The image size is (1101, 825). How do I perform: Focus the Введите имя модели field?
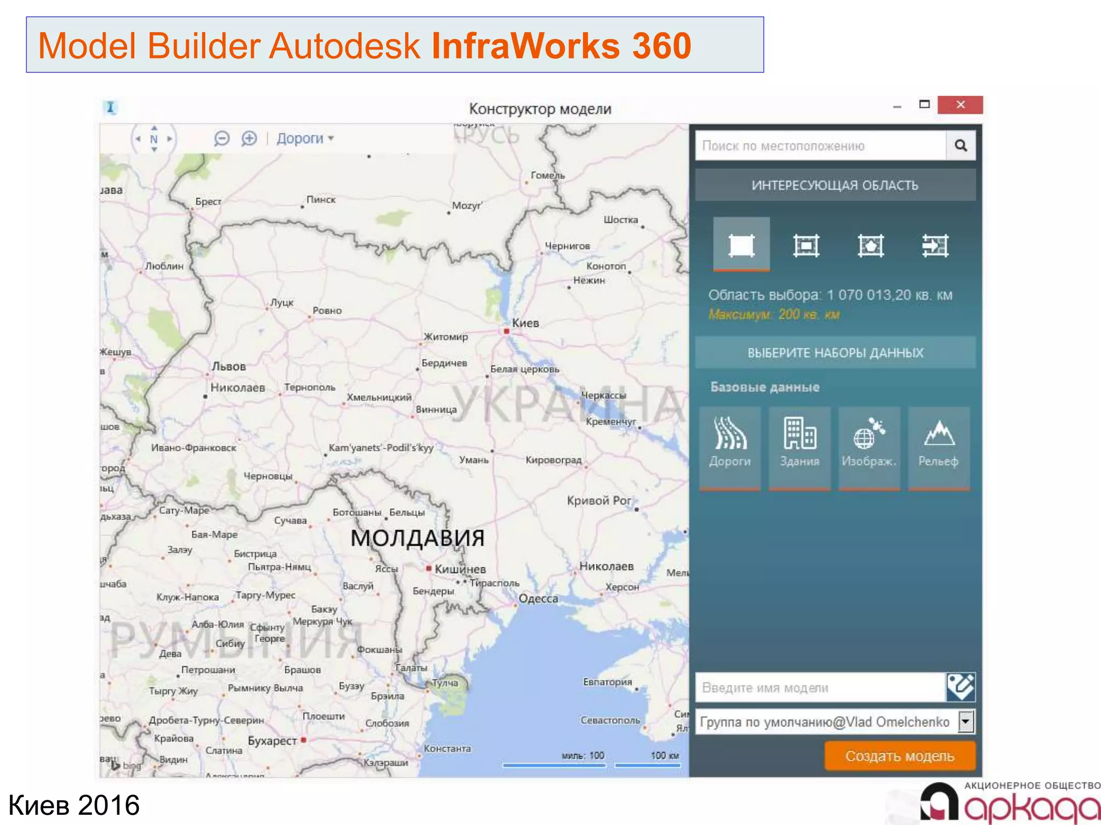820,687
